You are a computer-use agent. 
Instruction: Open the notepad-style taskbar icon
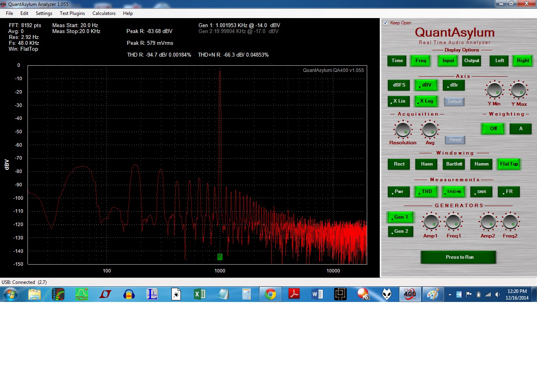pos(223,294)
